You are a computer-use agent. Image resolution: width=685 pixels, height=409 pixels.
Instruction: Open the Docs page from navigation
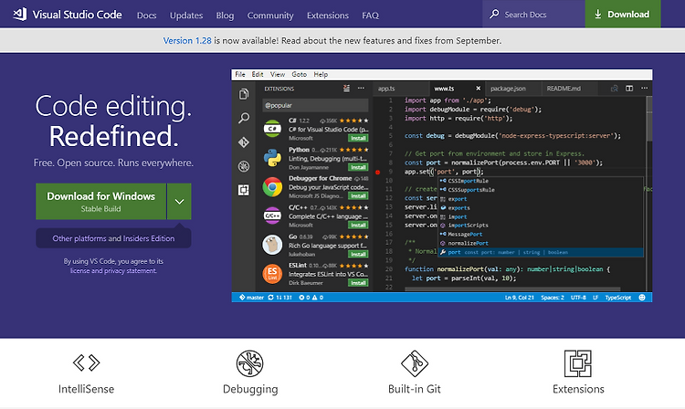146,16
